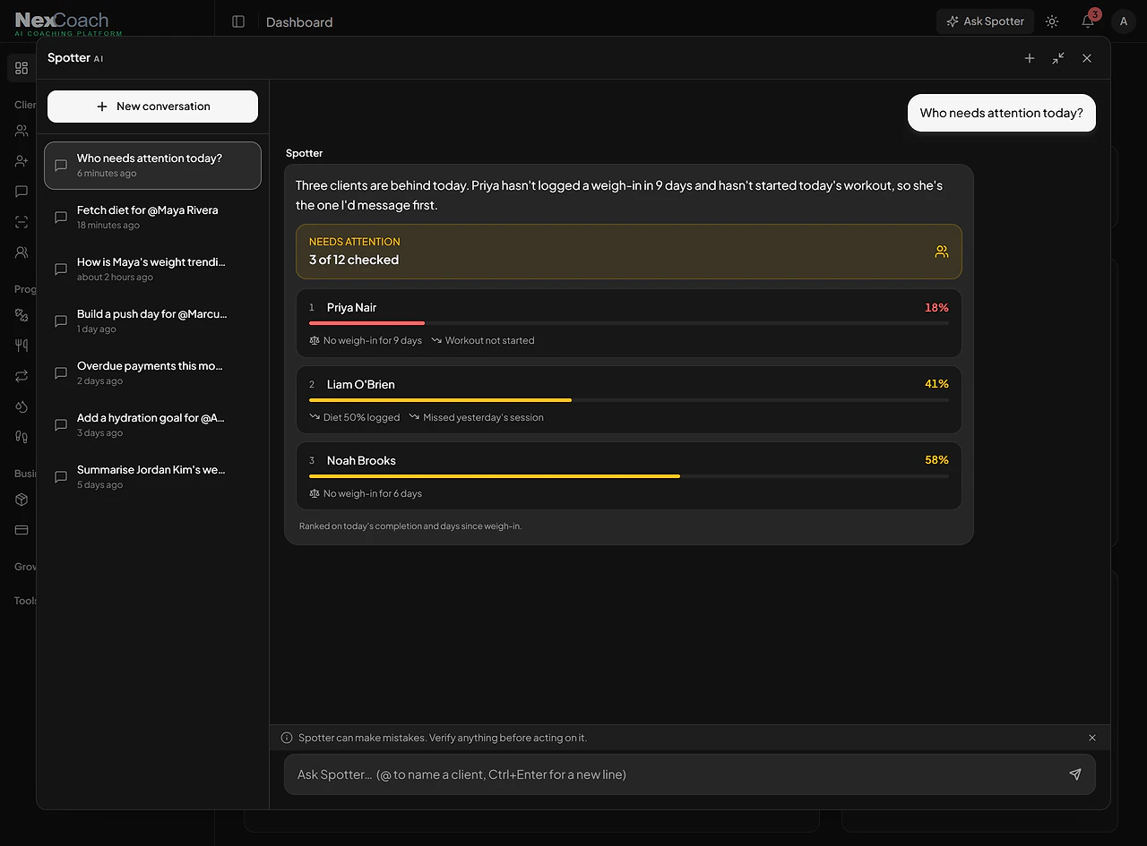Click the "No weigh-in for 6 days" tag

366,493
